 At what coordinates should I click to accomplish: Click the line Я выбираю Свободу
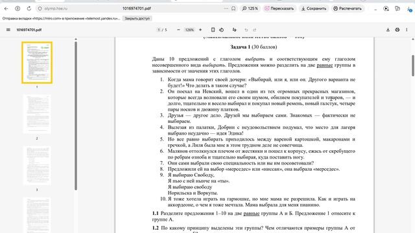coord(191,175)
